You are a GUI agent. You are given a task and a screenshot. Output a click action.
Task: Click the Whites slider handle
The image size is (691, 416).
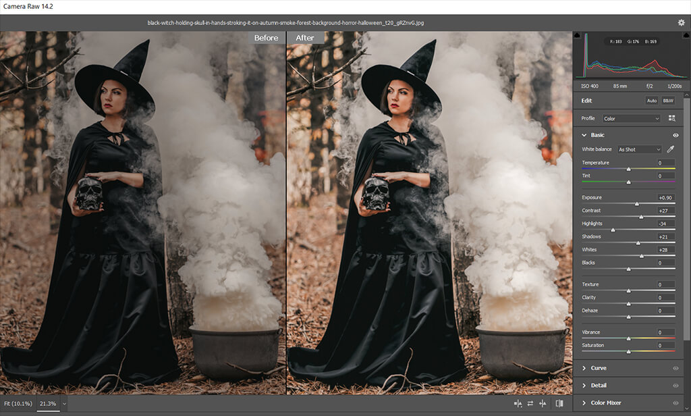[642, 256]
